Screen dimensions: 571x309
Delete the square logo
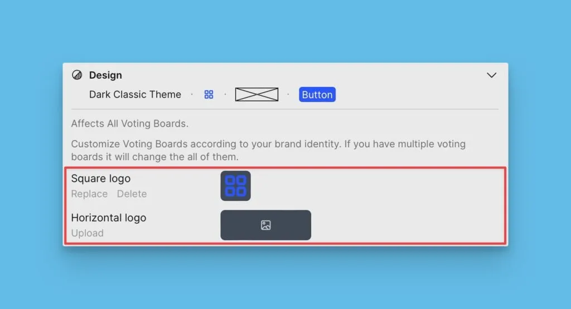coord(132,194)
